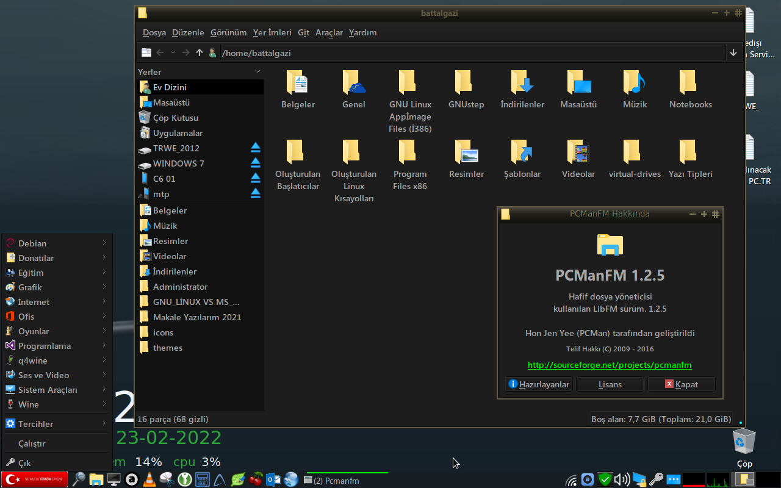
Task: Go up to parent folder
Action: pyautogui.click(x=200, y=53)
